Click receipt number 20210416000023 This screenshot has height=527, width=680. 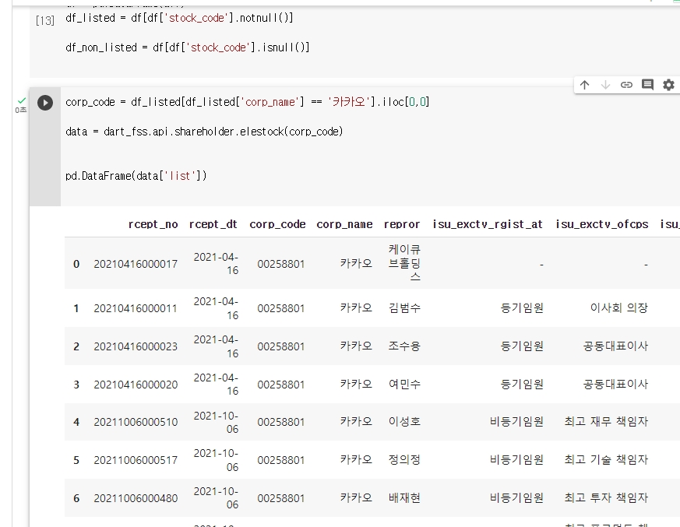[x=136, y=346]
